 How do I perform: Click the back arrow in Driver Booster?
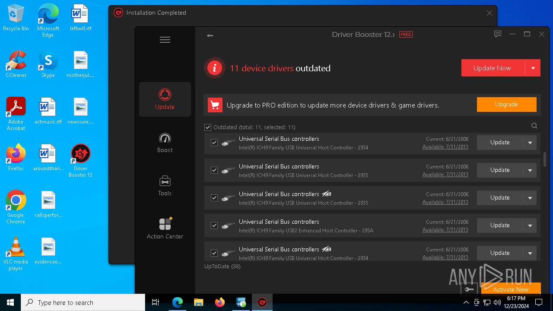[210, 35]
